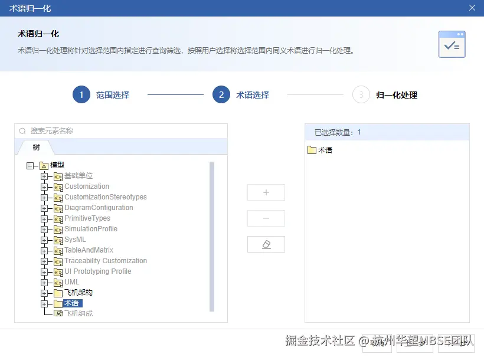Click the tree vertical scrollbar
484x357 pixels.
[x=212, y=237]
